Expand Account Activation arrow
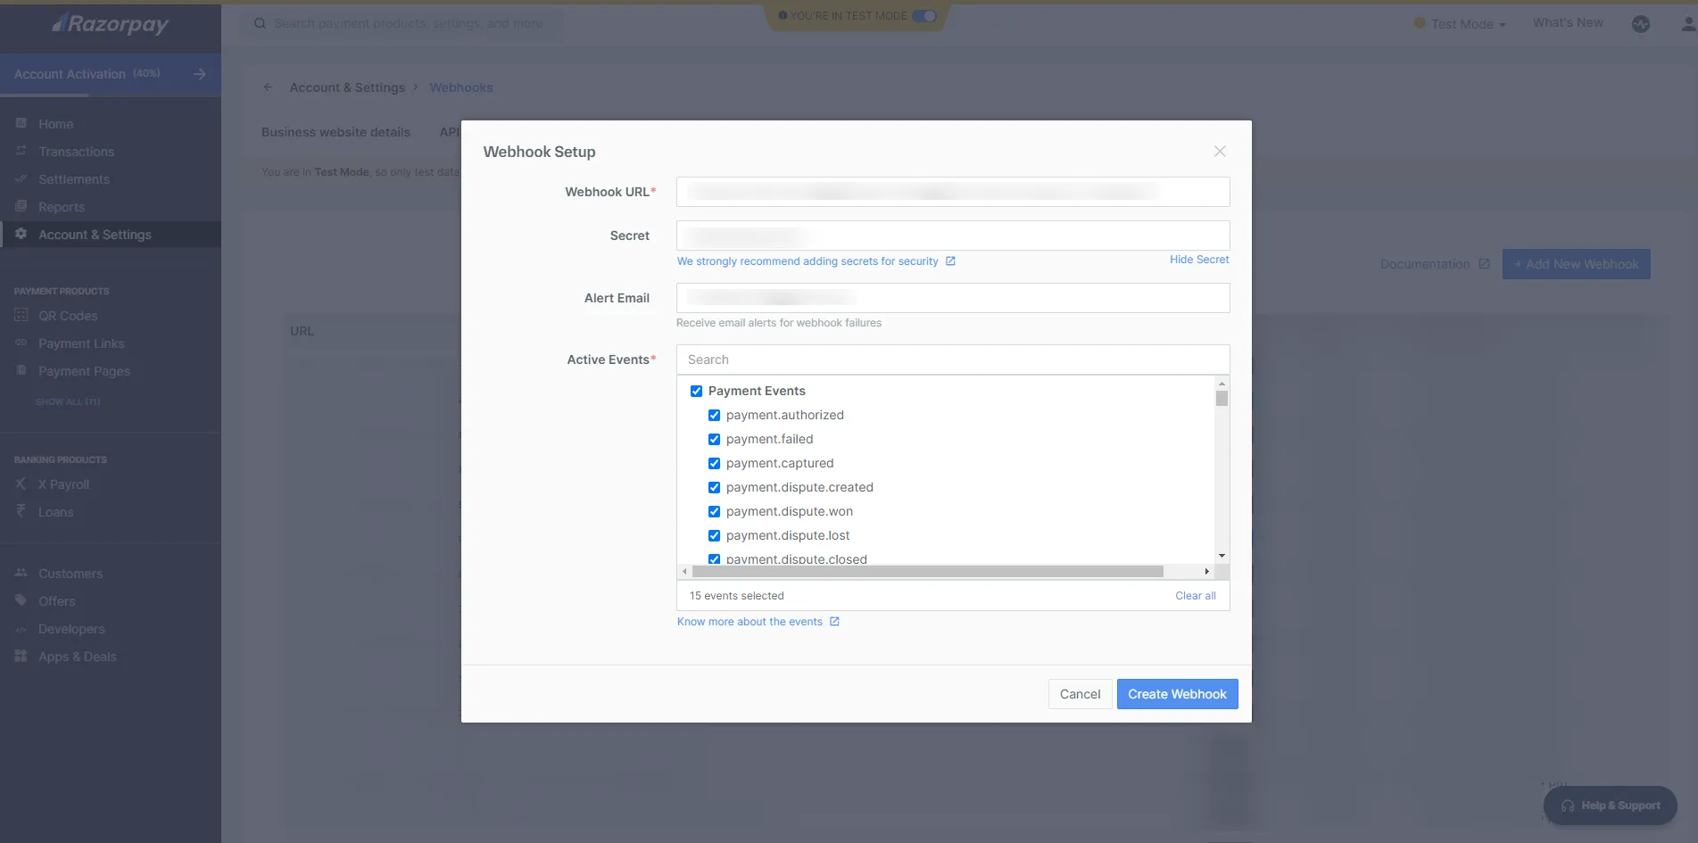The image size is (1698, 843). click(200, 74)
